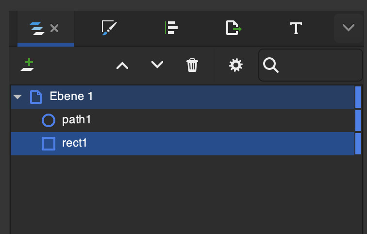Collapse the Ebene 1 layer
Image resolution: width=367 pixels, height=234 pixels.
coord(17,97)
